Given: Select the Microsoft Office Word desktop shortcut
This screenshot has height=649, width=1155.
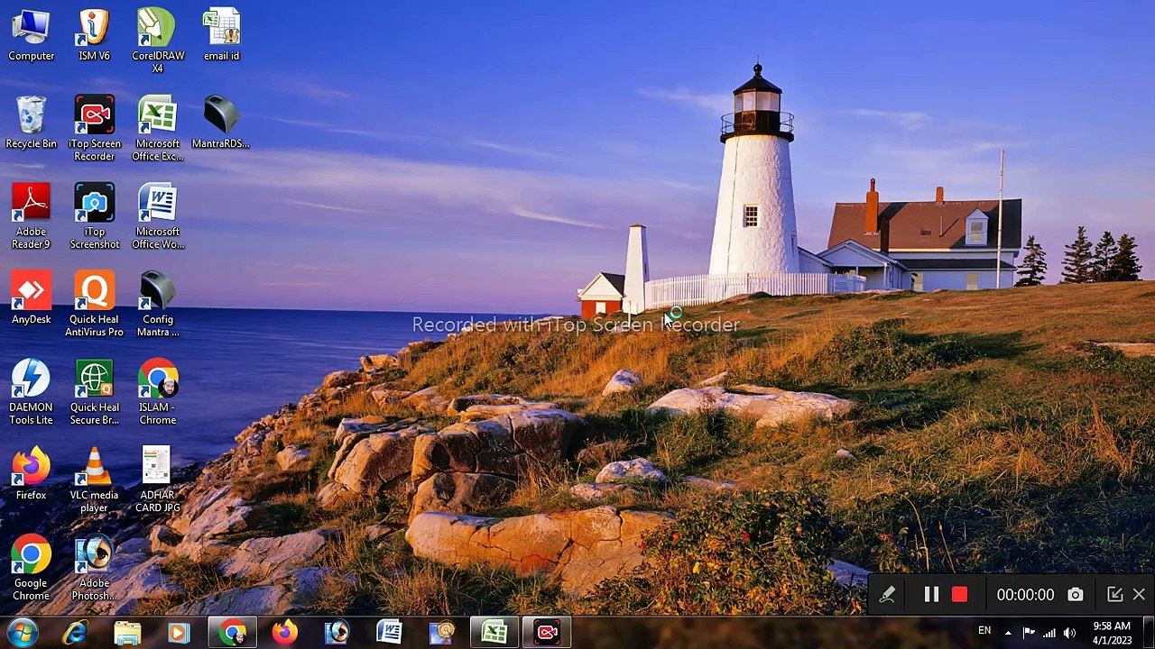Looking at the screenshot, I should [157, 216].
